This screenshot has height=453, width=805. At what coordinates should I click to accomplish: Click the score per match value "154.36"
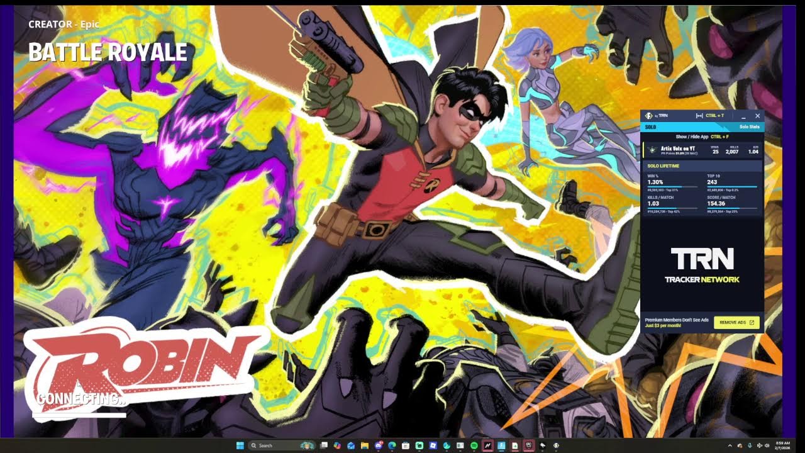click(x=716, y=203)
